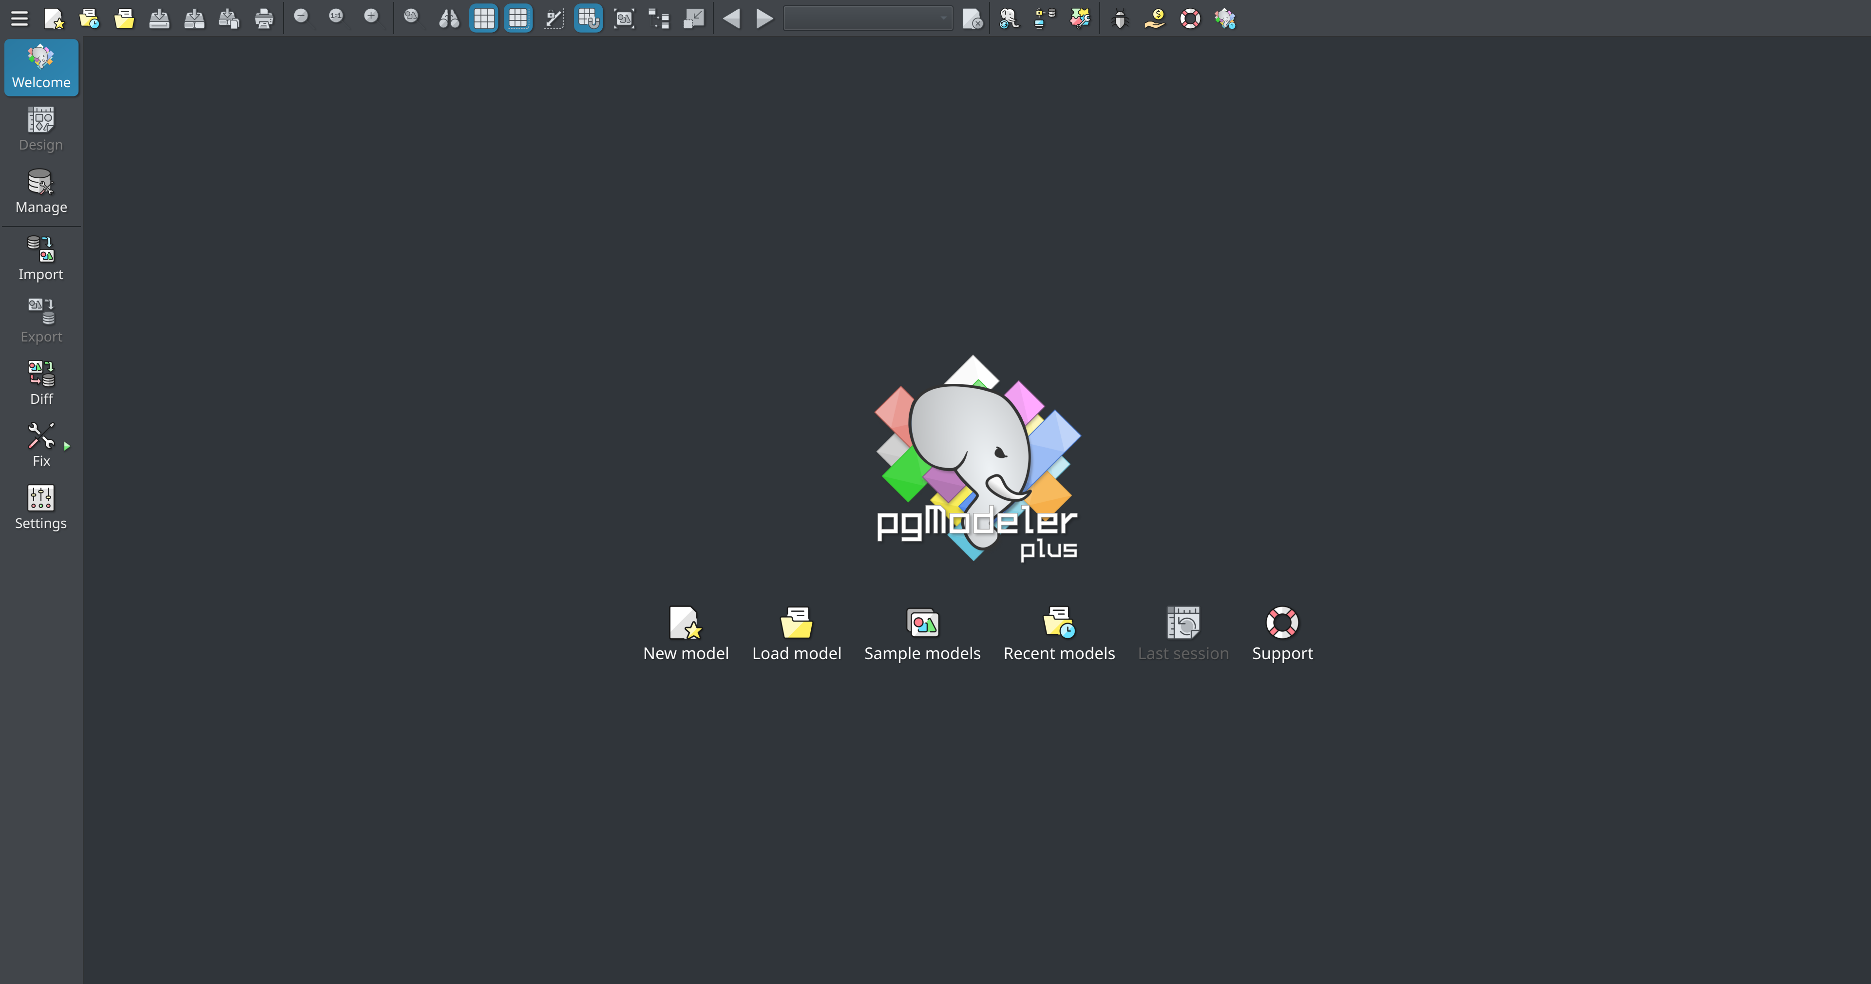This screenshot has height=984, width=1871.
Task: Browse the Sample models
Action: pyautogui.click(x=922, y=633)
